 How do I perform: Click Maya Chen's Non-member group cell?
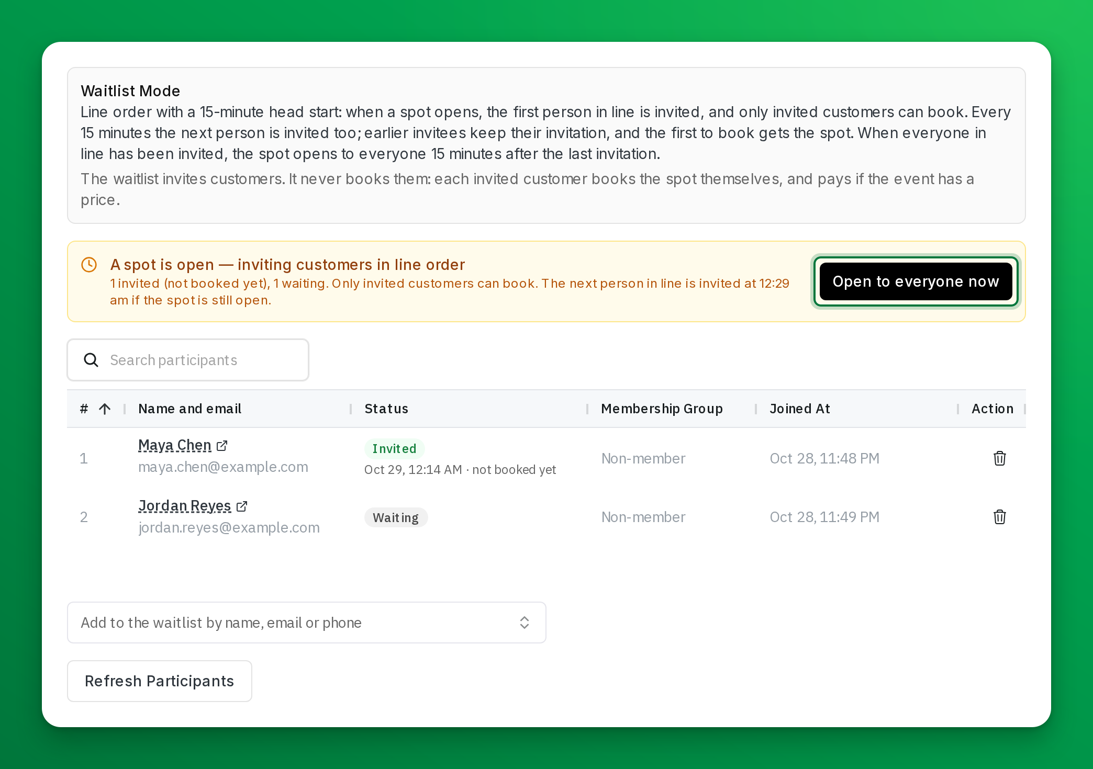643,459
